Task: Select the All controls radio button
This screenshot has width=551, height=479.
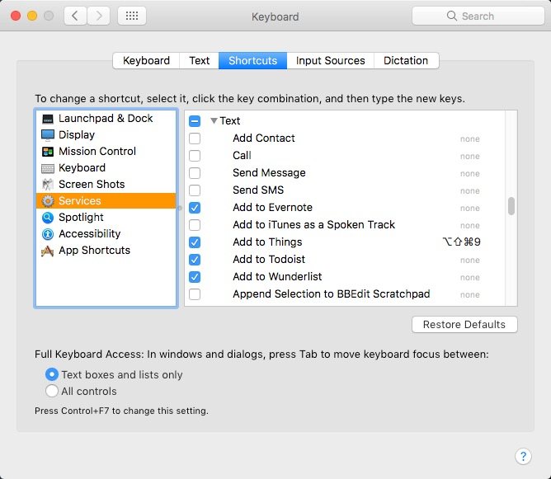Action: (x=52, y=392)
